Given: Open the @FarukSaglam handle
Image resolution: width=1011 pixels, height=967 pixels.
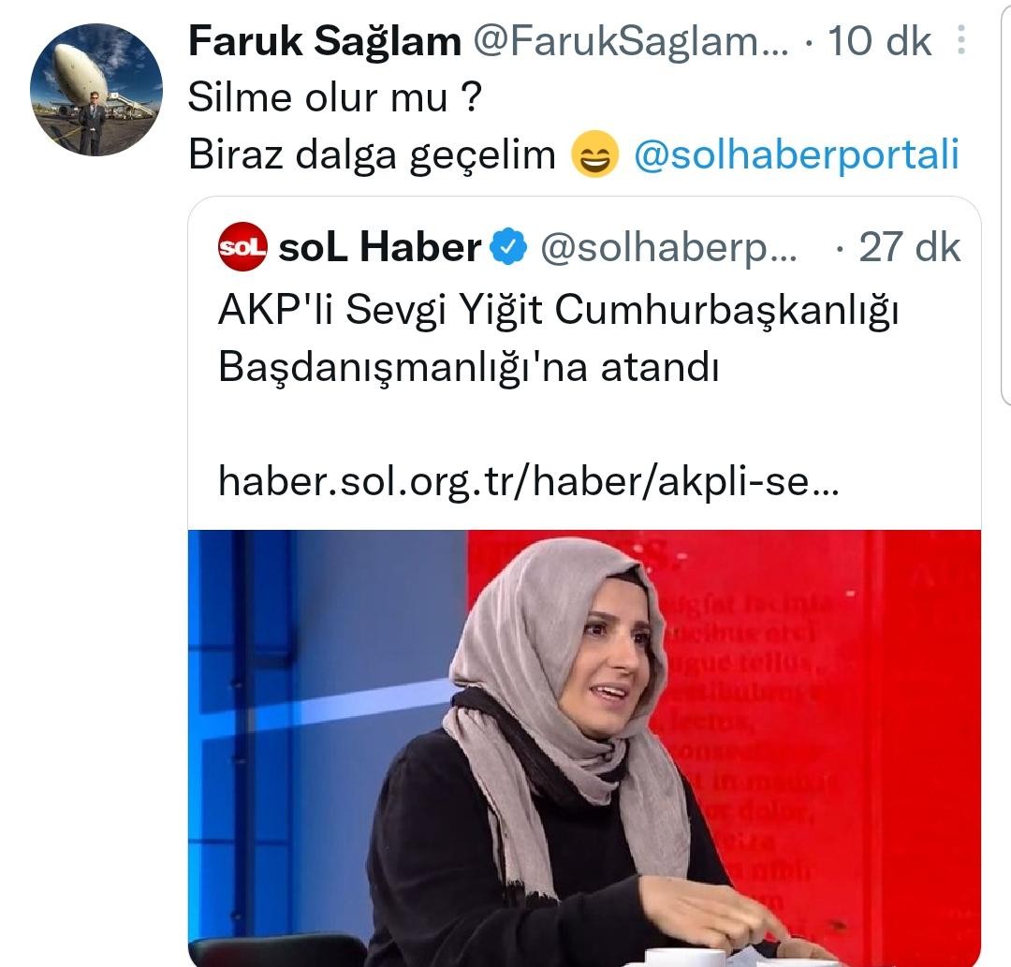Looking at the screenshot, I should click(631, 41).
